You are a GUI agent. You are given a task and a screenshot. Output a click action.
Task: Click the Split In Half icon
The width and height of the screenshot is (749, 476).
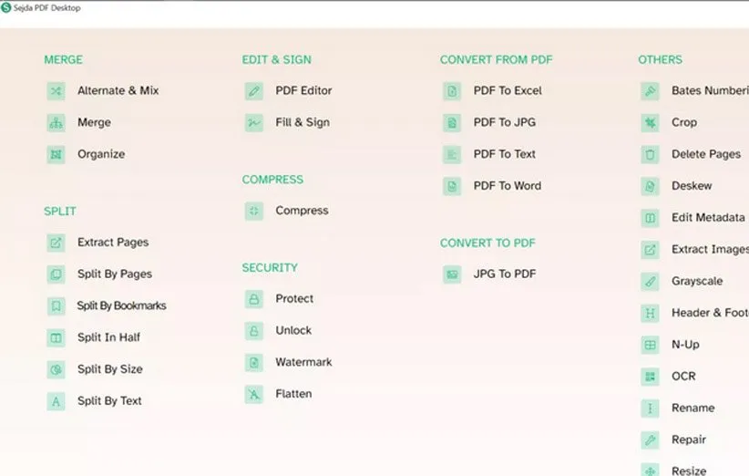tap(56, 338)
